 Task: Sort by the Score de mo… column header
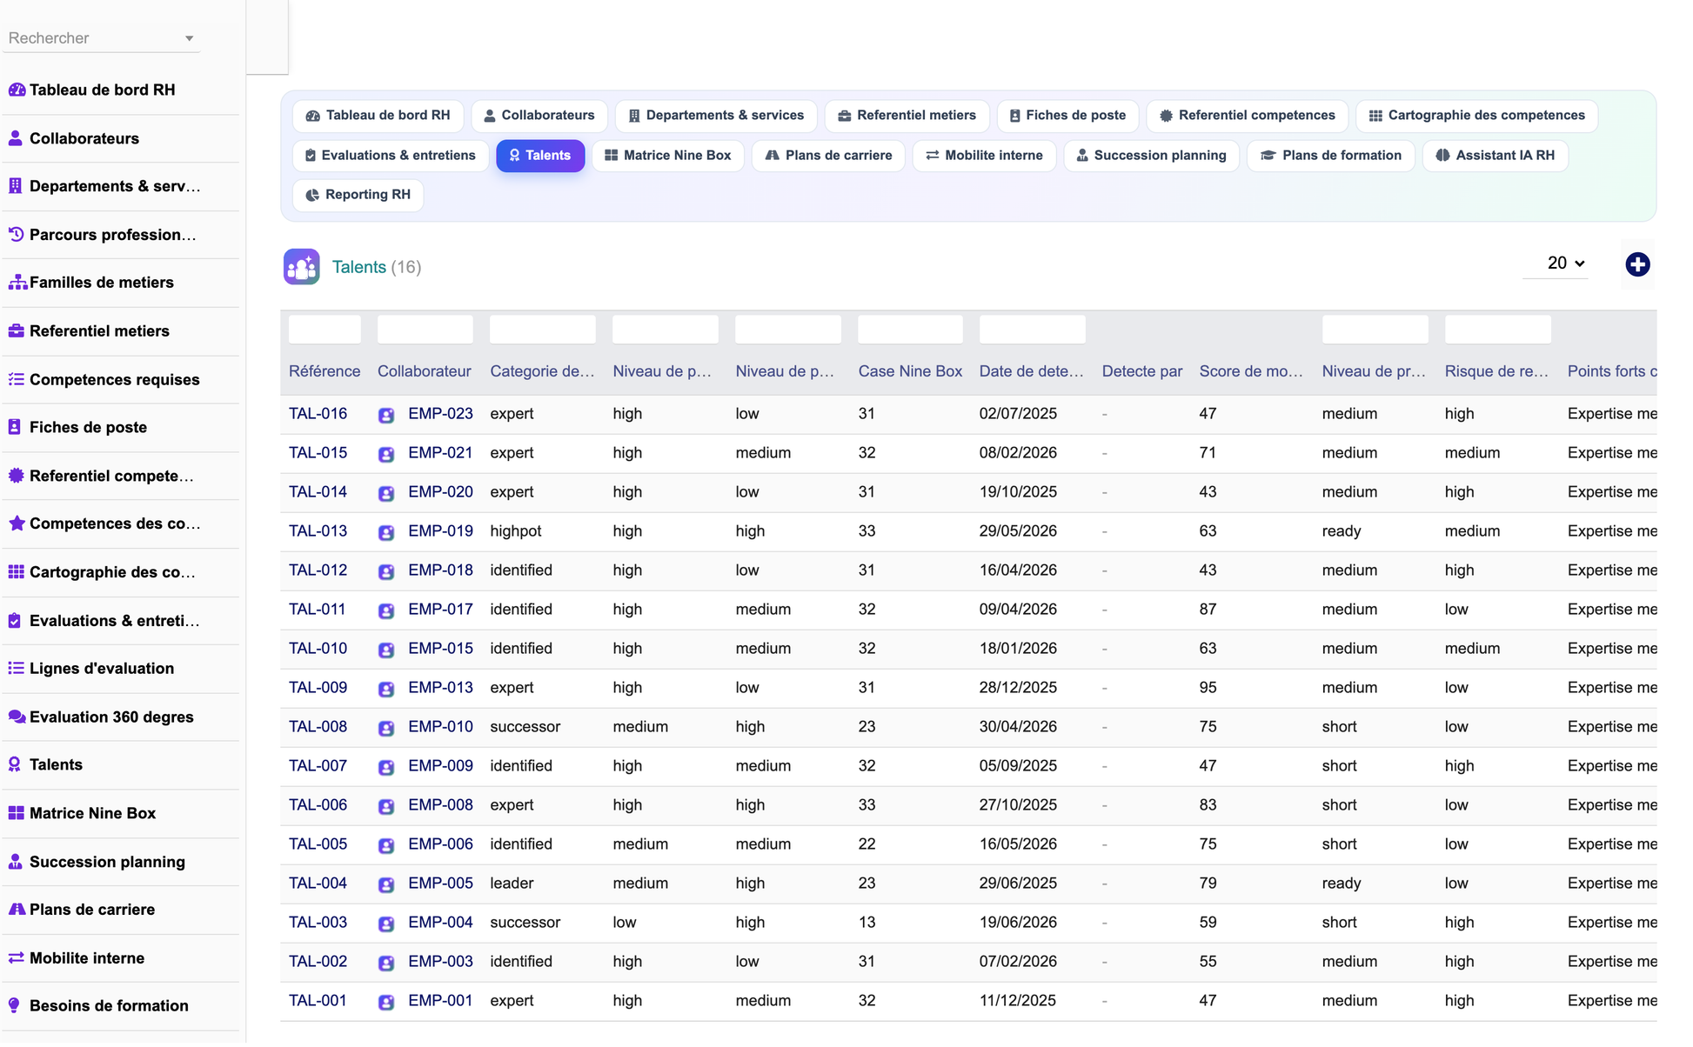click(x=1251, y=371)
